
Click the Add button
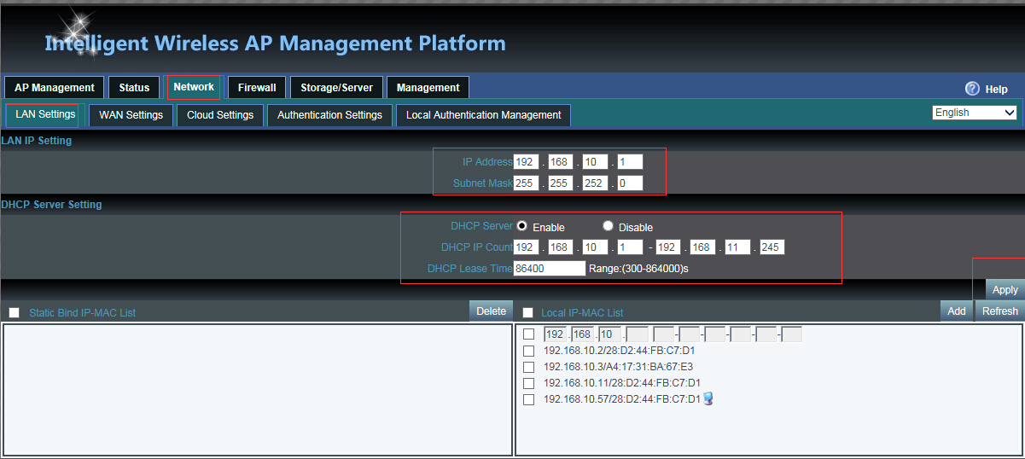click(957, 311)
